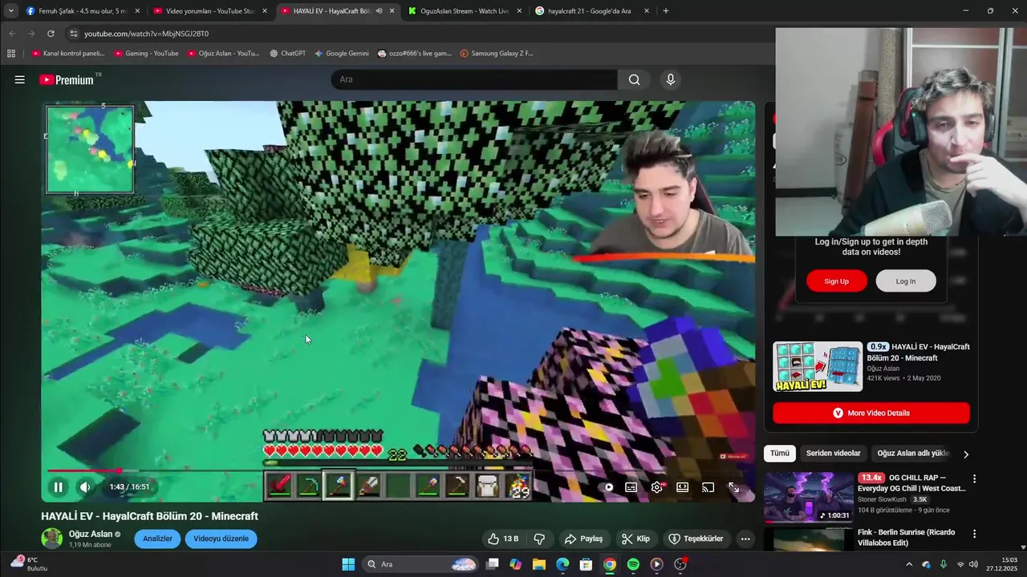Open YouTube guide hamburger menu
The height and width of the screenshot is (577, 1027).
pyautogui.click(x=20, y=79)
